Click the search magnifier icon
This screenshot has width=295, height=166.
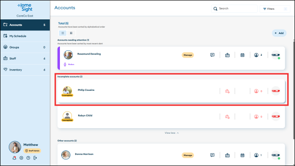pos(215,9)
